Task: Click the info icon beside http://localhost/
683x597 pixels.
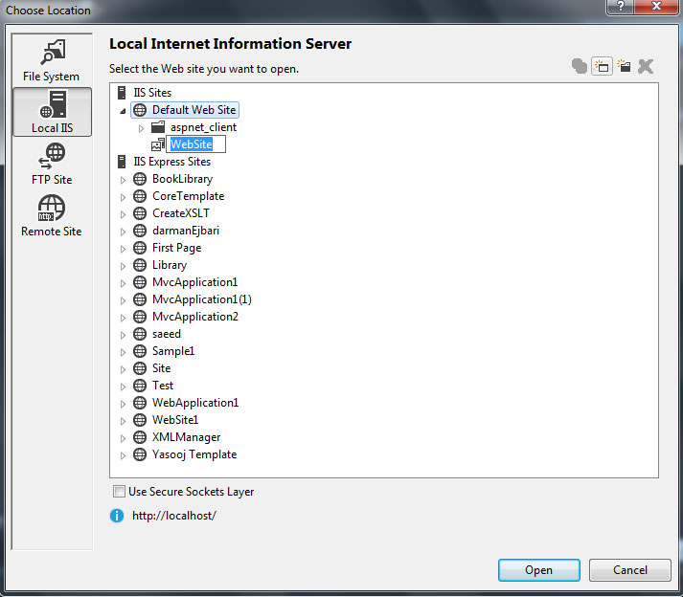Action: point(118,516)
